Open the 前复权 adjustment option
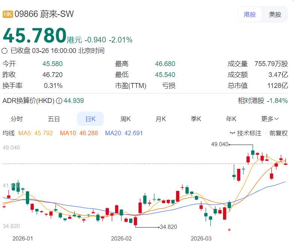This screenshot has width=294, height=248. (279, 133)
